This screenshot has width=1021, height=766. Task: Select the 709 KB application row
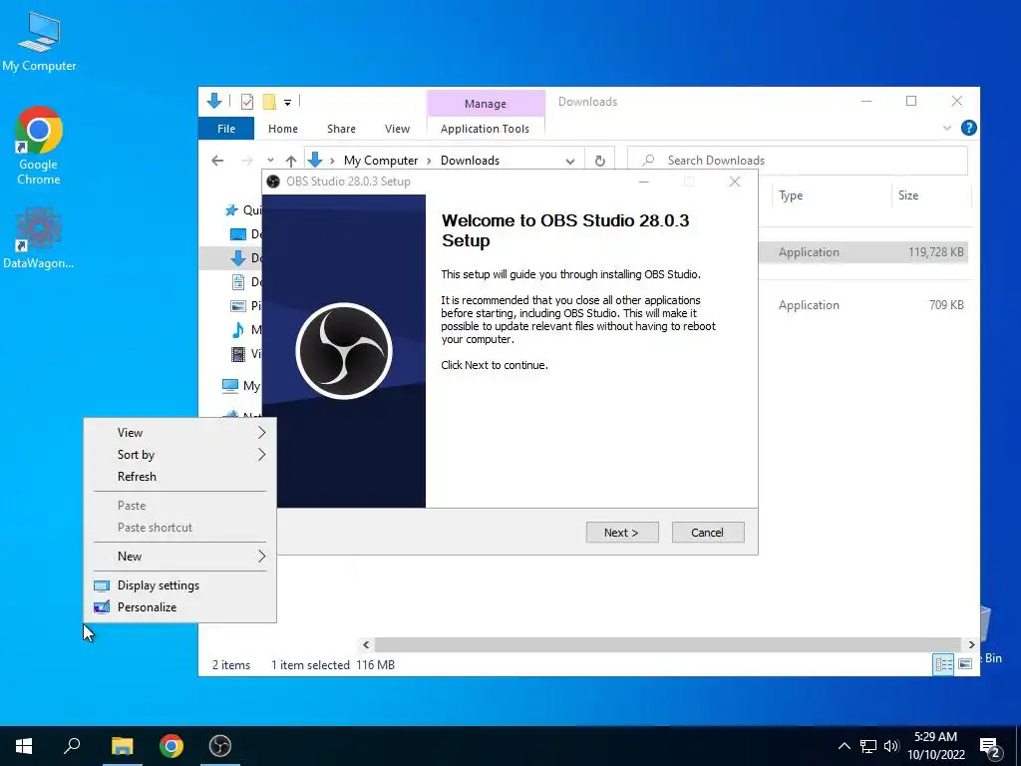(863, 305)
